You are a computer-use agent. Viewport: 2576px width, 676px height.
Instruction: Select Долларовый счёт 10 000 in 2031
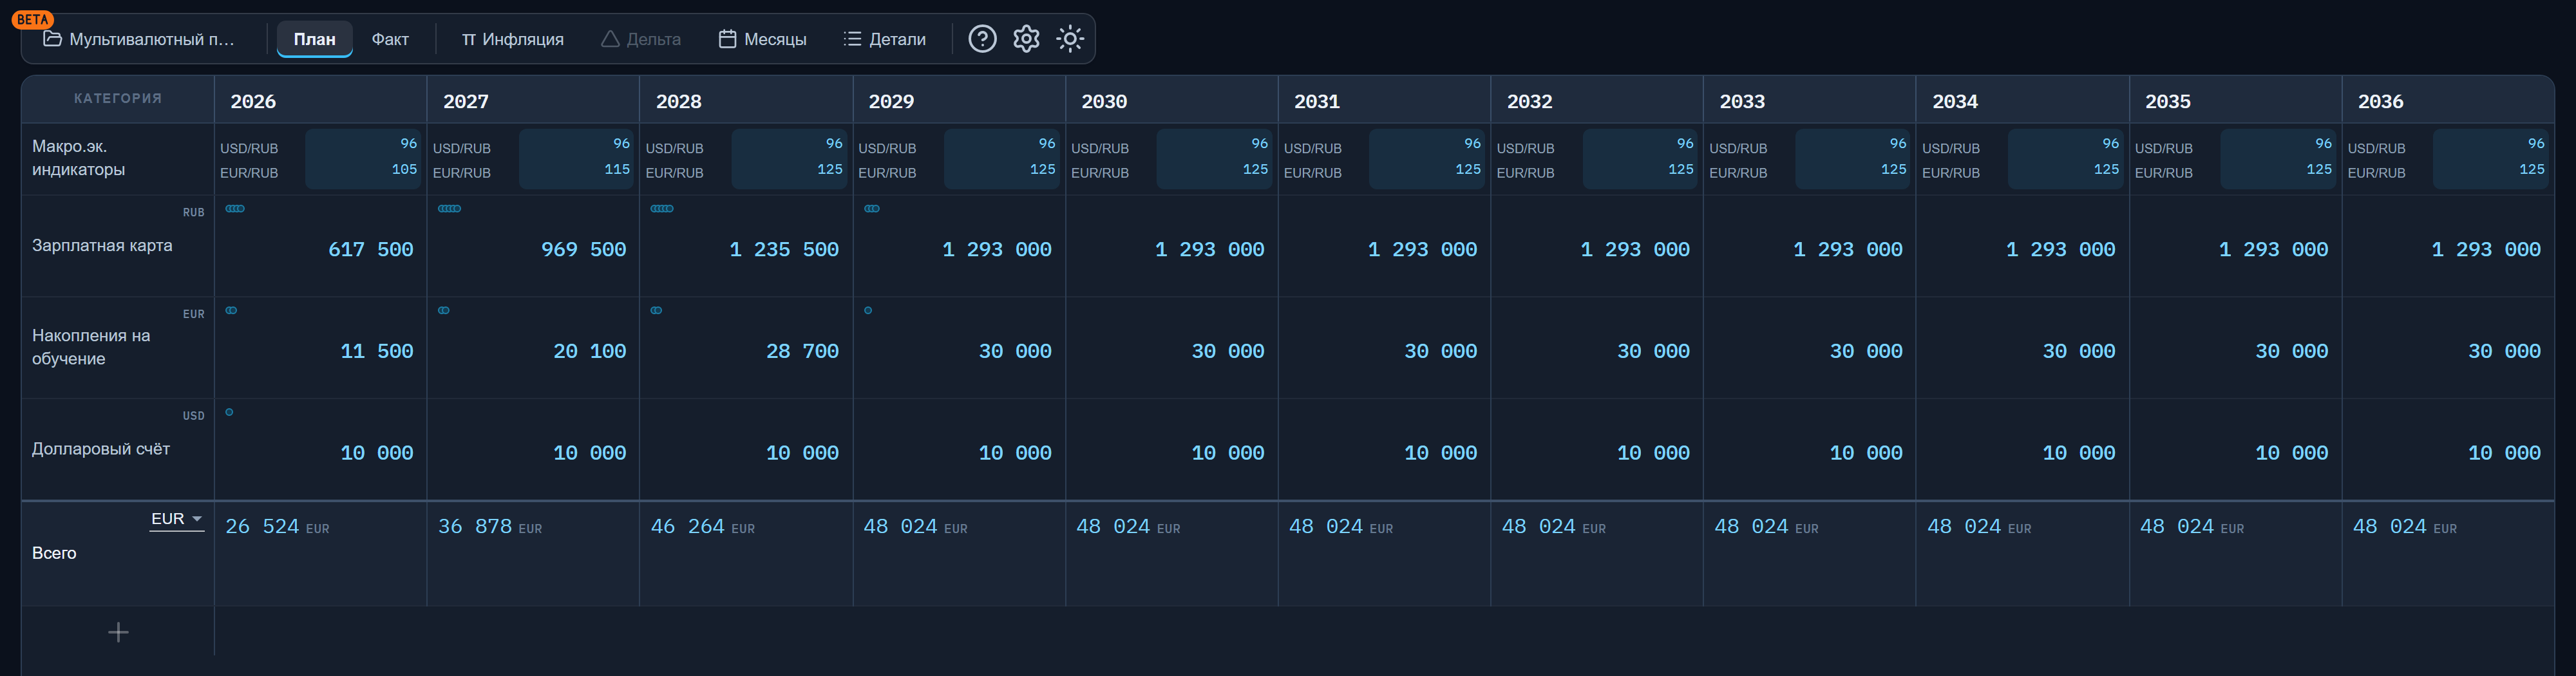point(1441,453)
